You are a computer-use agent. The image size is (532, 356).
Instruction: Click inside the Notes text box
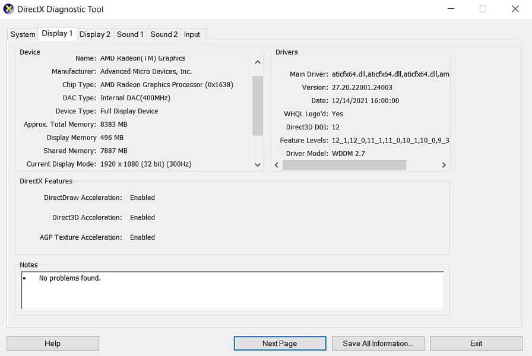(x=232, y=290)
